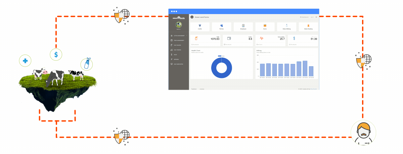This screenshot has height=154, width=403.
Task: Click the shield globe icon on the lower dashed line
Action: pos(121,136)
